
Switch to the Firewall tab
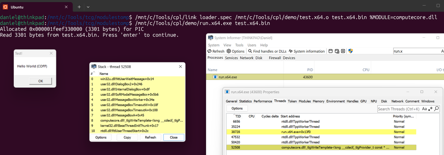pyautogui.click(x=275, y=58)
